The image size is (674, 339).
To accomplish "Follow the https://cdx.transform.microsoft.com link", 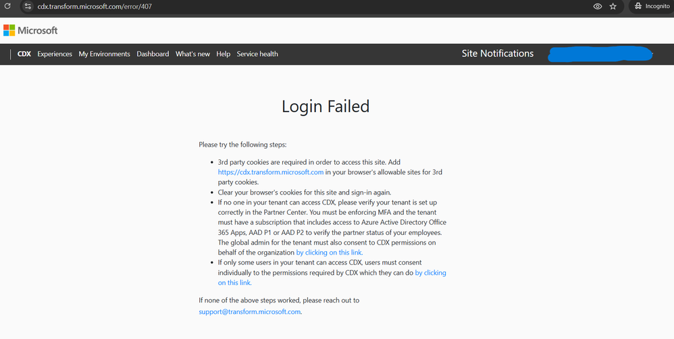I will coord(270,172).
